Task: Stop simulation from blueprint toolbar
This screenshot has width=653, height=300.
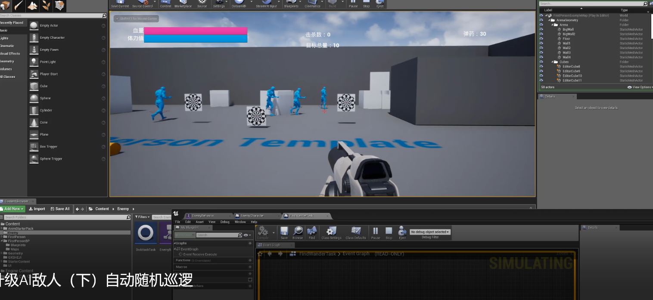Action: (389, 232)
